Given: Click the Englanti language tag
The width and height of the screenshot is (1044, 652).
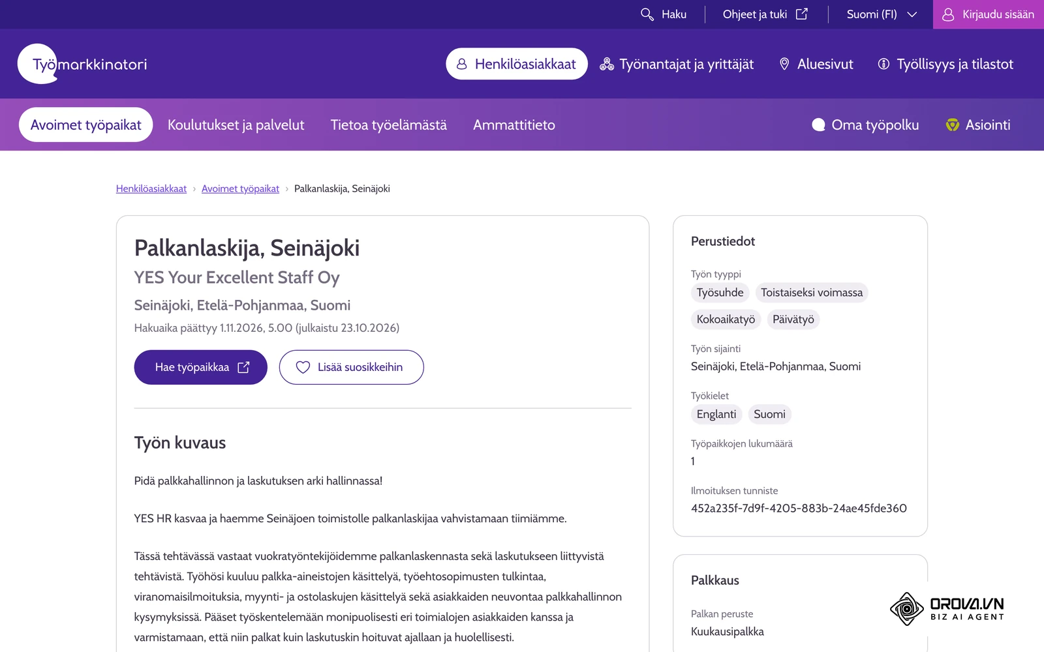Looking at the screenshot, I should coord(716,414).
